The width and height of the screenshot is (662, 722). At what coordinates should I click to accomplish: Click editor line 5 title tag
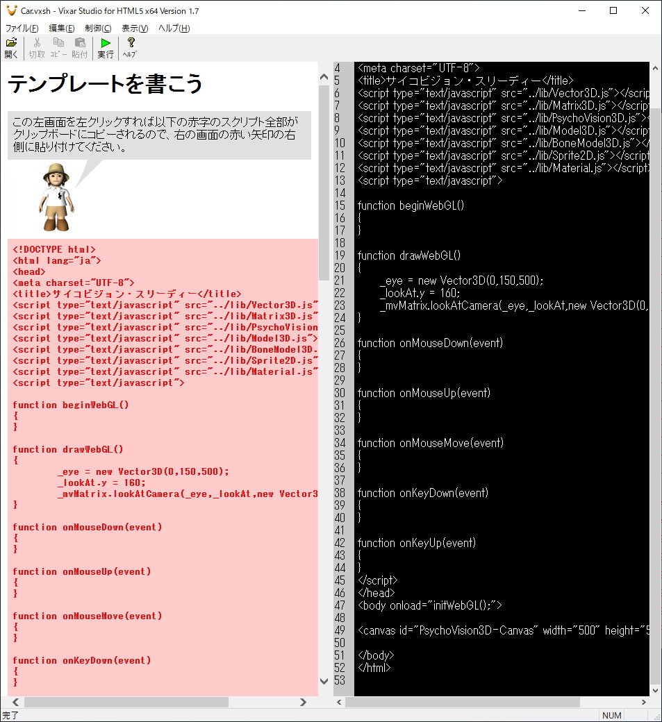[x=465, y=81]
